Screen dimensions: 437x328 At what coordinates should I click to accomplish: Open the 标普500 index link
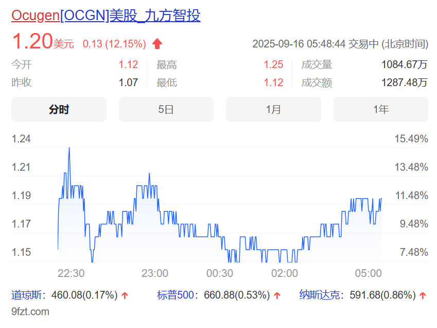click(176, 295)
